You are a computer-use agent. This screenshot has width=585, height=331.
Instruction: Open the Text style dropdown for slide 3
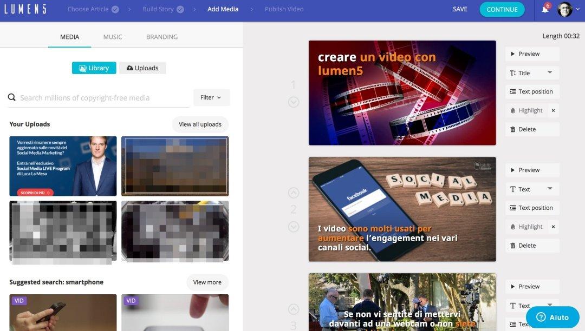point(532,305)
